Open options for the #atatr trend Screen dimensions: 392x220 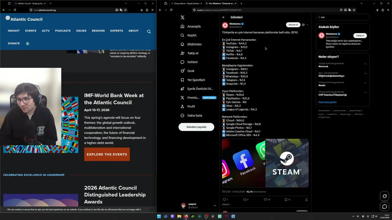(x=365, y=83)
